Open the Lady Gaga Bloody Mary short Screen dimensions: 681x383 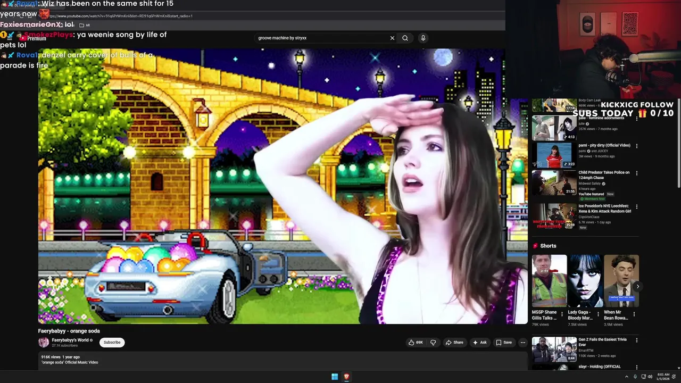pos(585,281)
